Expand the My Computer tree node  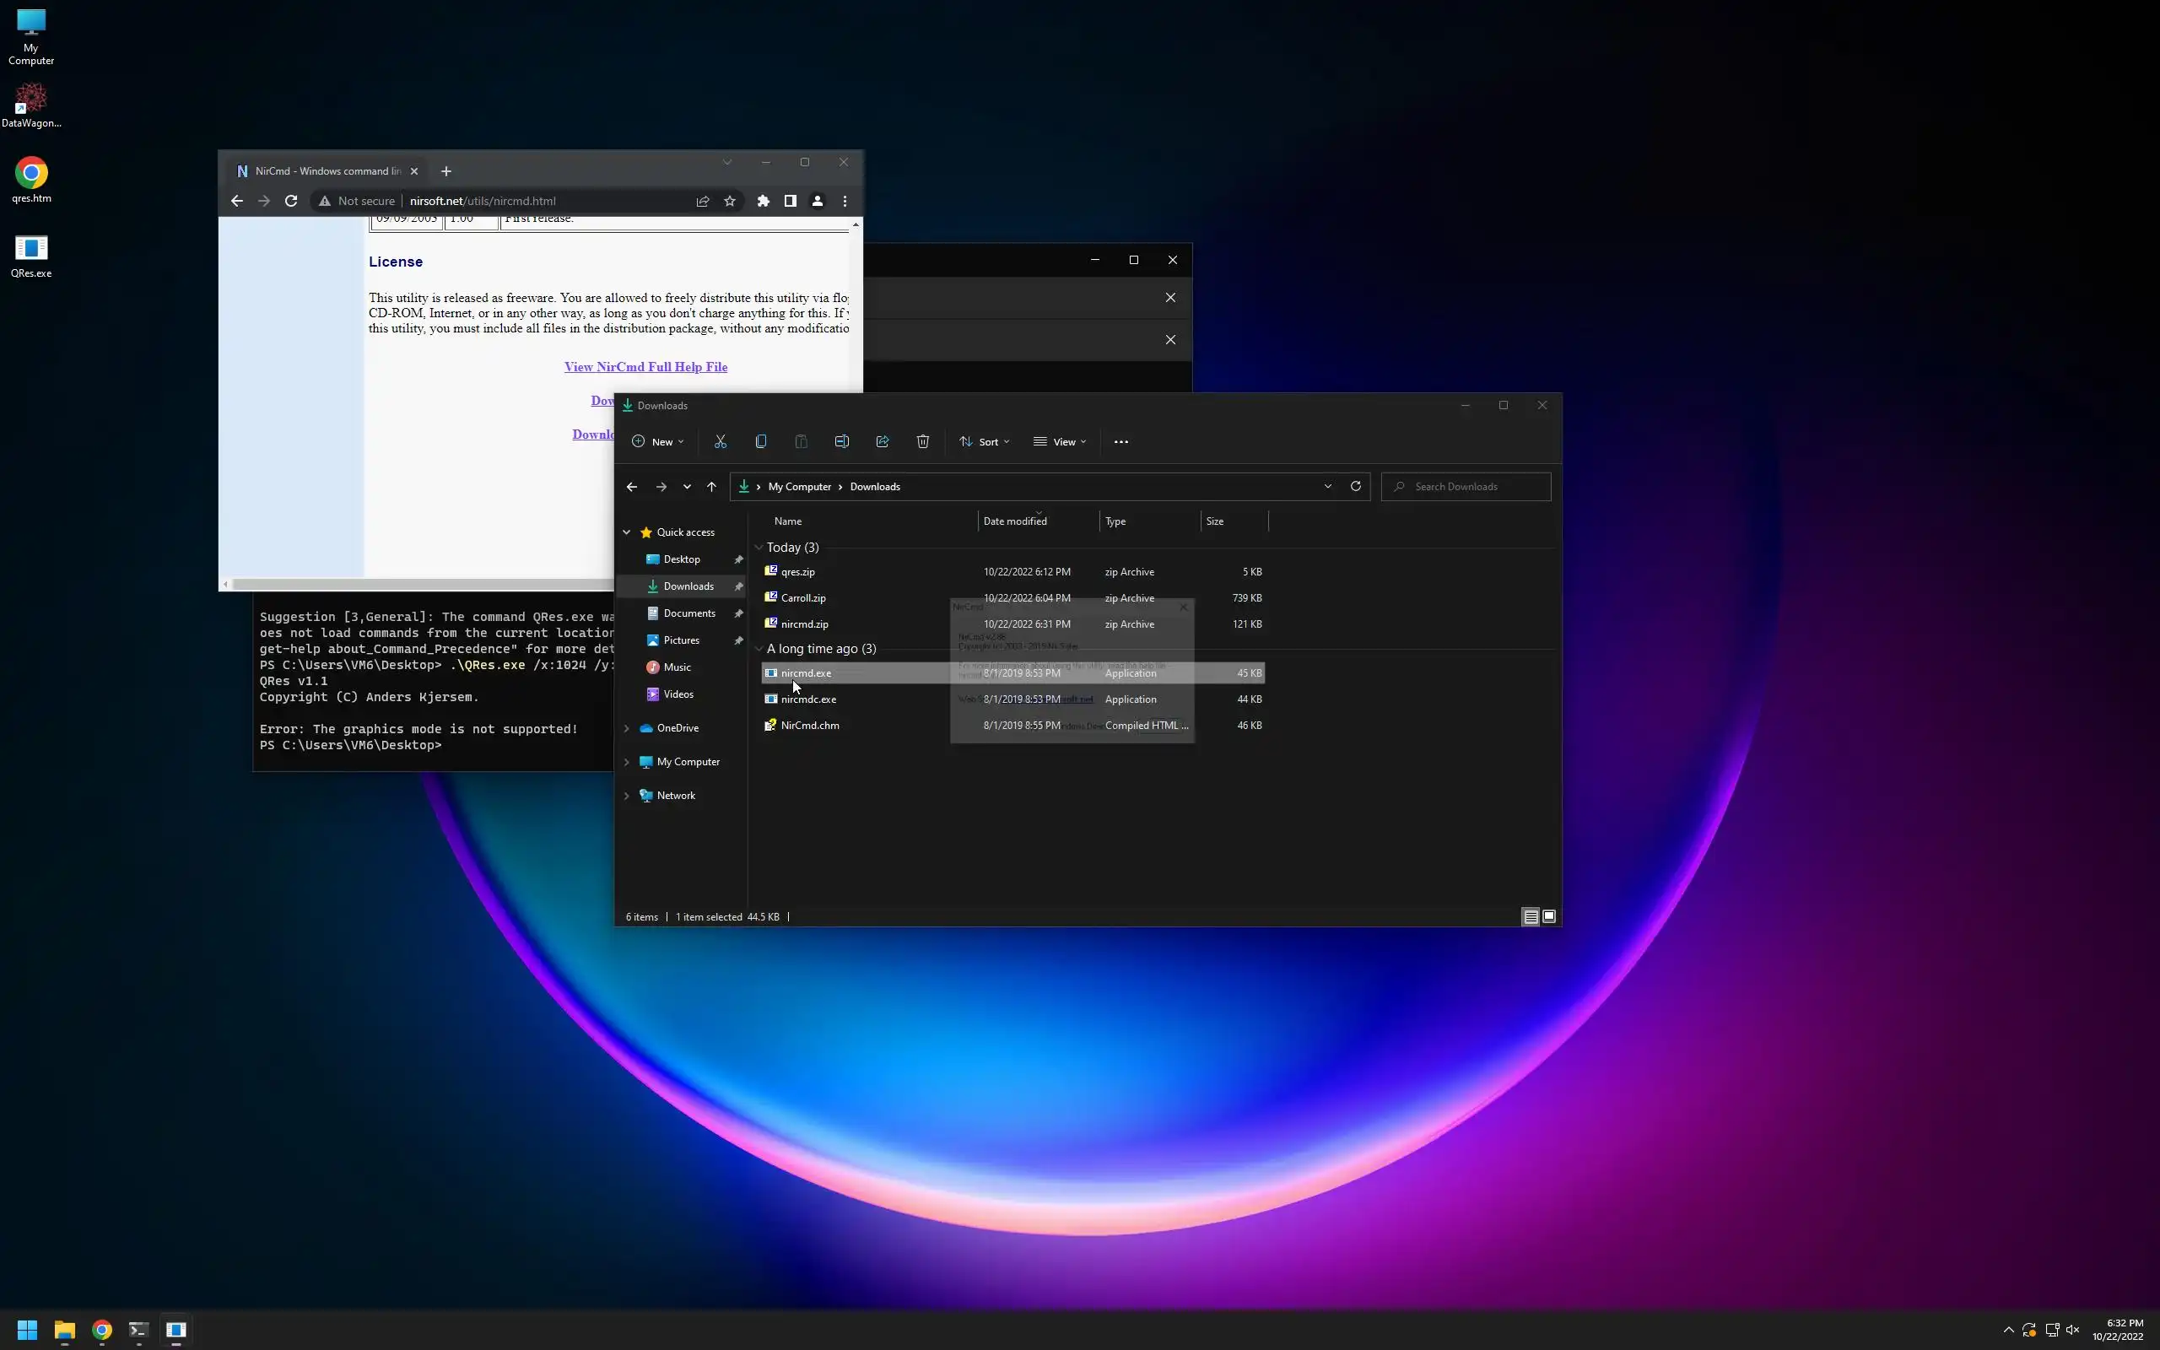coord(627,763)
